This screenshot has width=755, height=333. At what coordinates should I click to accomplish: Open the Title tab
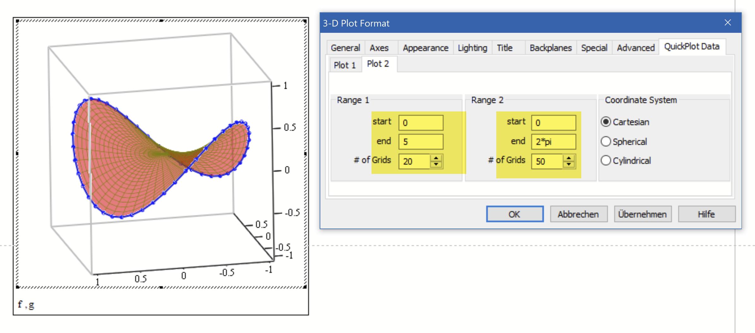[x=504, y=47]
